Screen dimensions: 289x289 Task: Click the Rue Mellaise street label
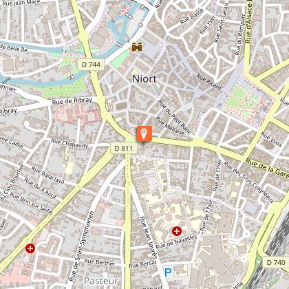[170, 126]
